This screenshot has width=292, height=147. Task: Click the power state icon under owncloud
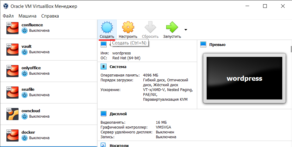[25, 116]
